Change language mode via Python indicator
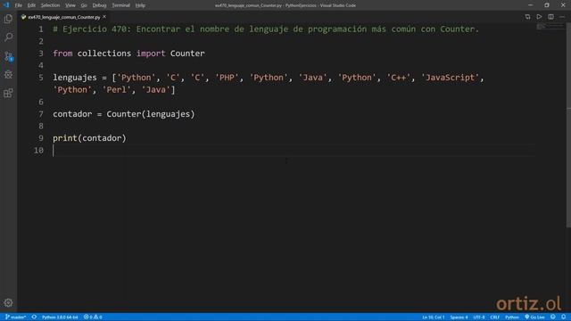The height and width of the screenshot is (321, 571). pyautogui.click(x=511, y=317)
